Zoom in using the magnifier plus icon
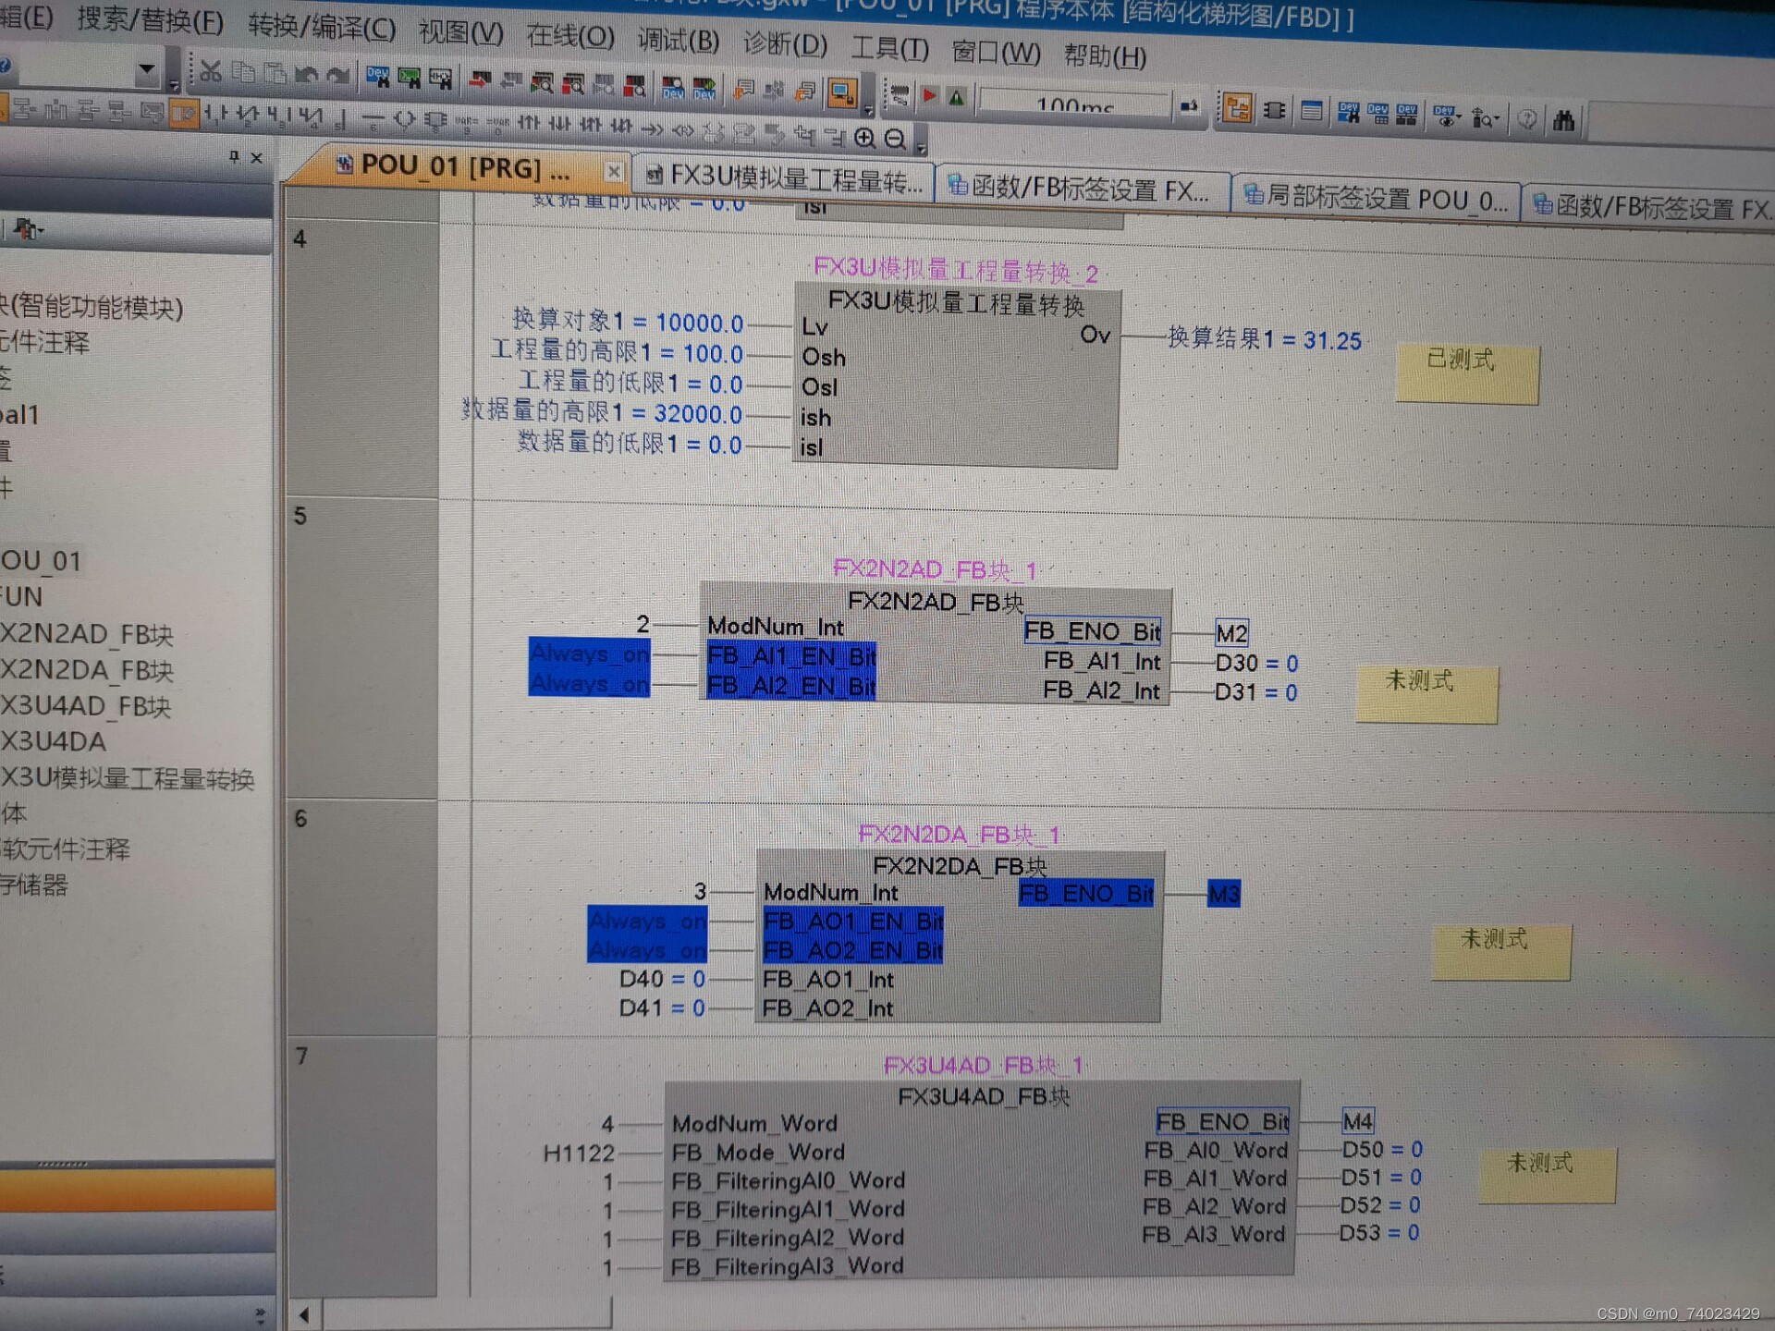The width and height of the screenshot is (1775, 1331). 865,139
